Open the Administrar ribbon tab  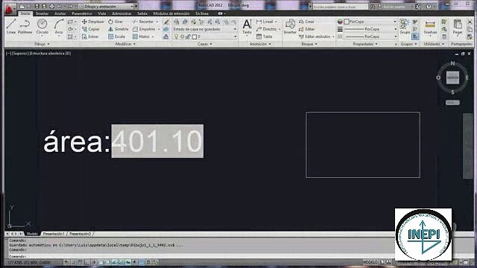(121, 13)
